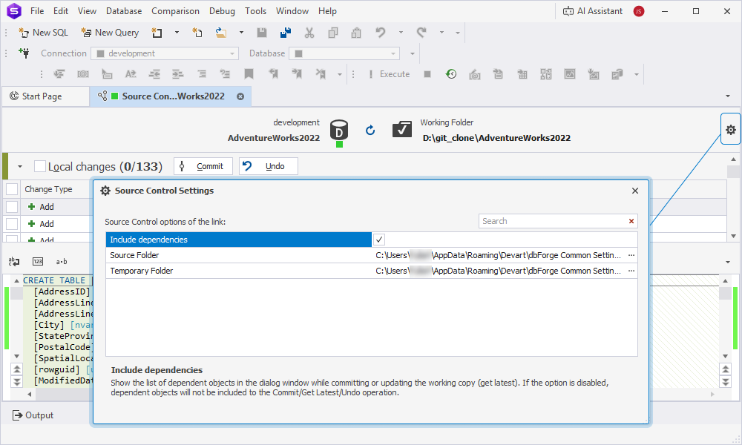Click the source control settings gear icon
This screenshot has height=445, width=742.
(x=731, y=130)
